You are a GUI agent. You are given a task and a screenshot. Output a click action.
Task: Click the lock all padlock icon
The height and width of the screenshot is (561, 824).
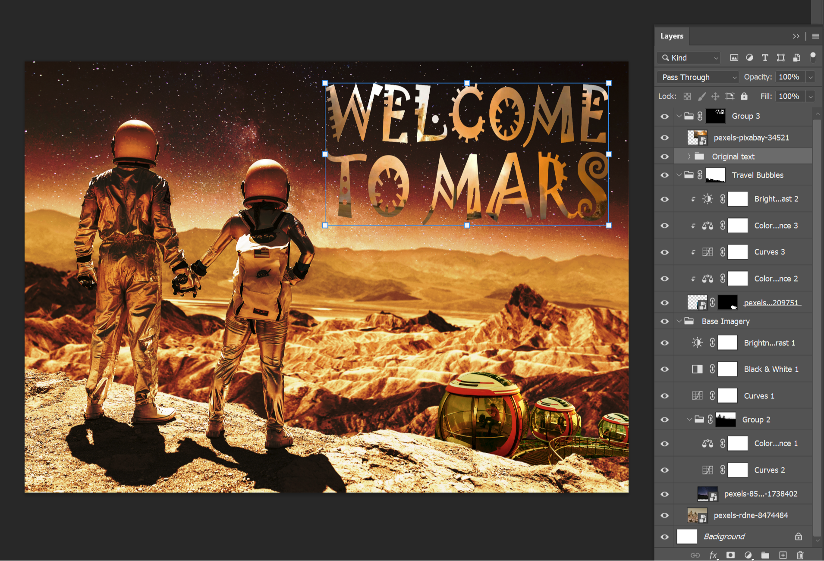744,96
